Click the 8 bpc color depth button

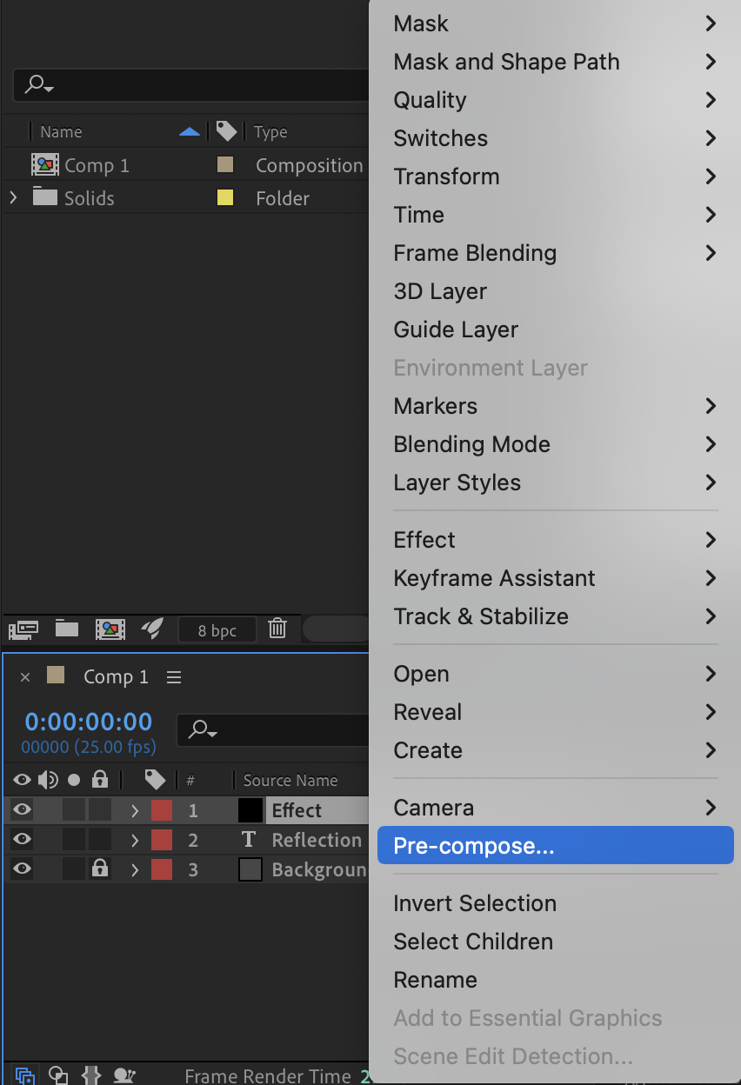(x=217, y=630)
